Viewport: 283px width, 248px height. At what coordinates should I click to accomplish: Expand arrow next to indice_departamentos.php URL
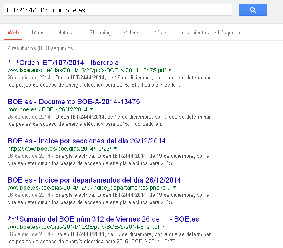[175, 187]
